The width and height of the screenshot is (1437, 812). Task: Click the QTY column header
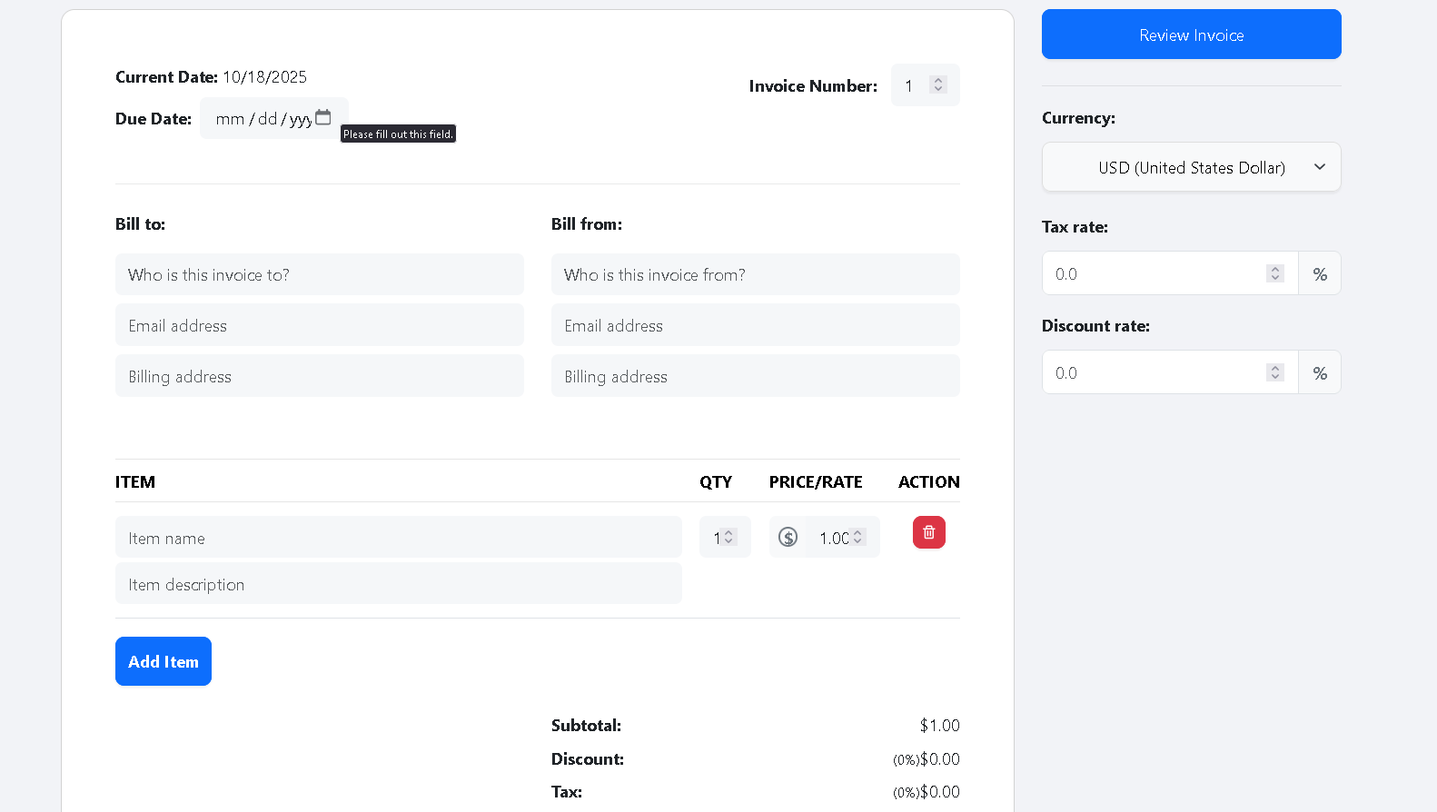click(x=716, y=482)
